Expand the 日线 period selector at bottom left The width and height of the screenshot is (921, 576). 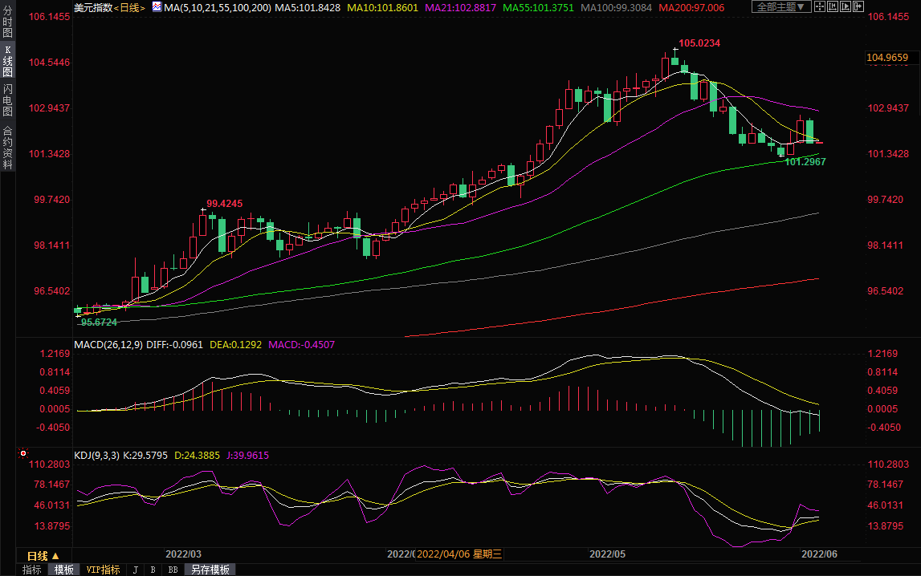(43, 556)
